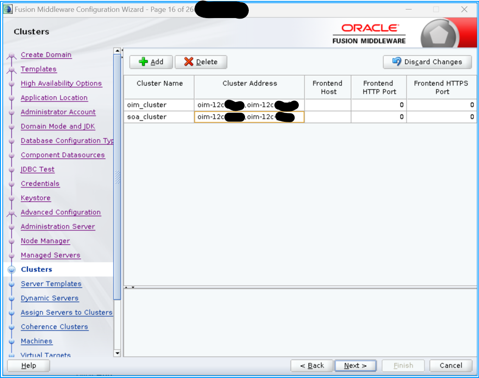The height and width of the screenshot is (378, 479).
Task: Go to Domain Mode and JDK
Action: pos(58,126)
